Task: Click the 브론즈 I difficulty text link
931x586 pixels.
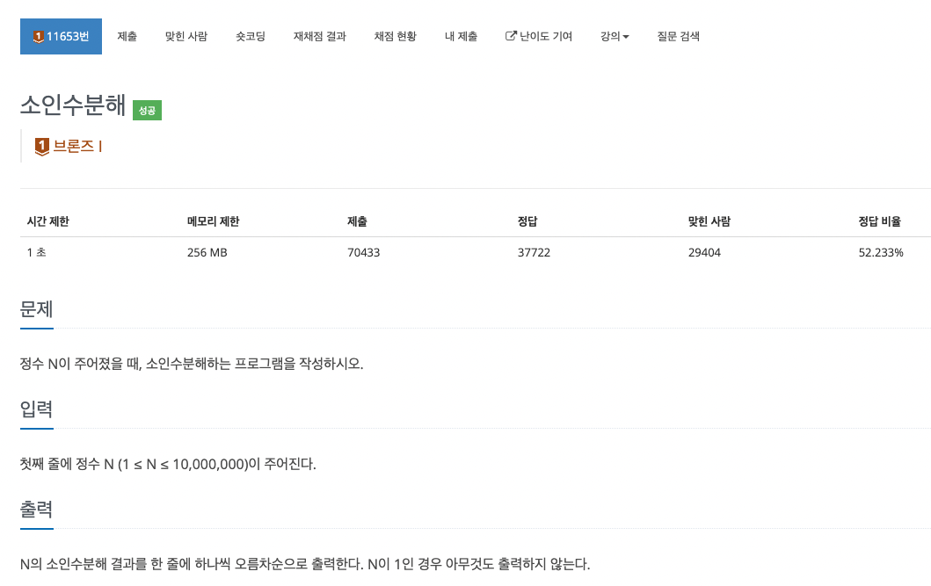Action: (x=77, y=146)
